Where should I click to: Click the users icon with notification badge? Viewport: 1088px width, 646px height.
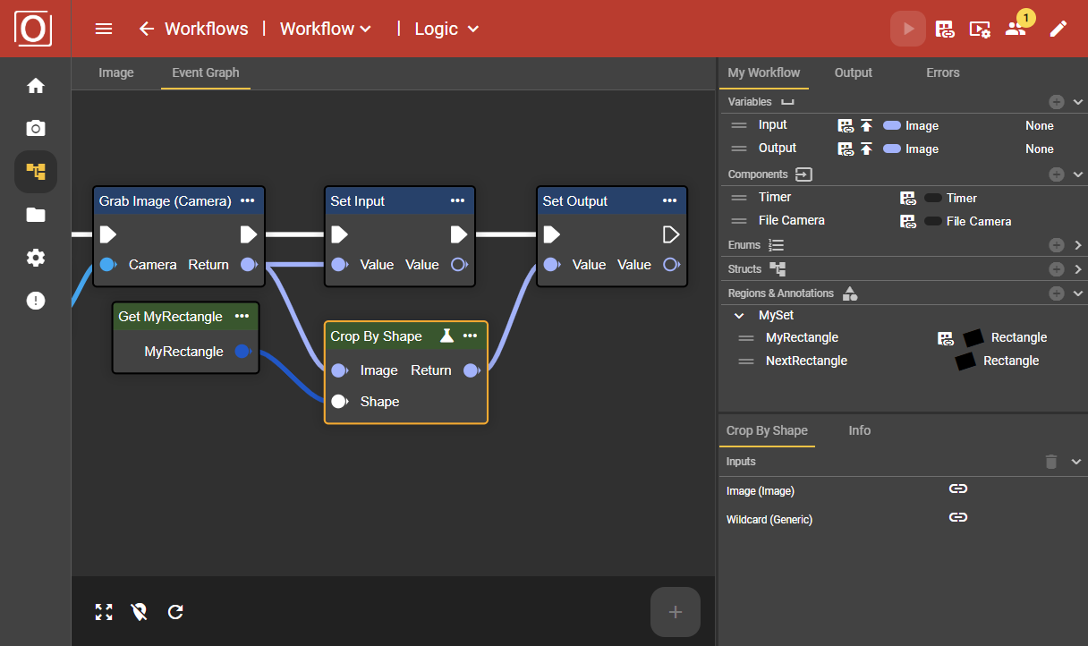tap(1016, 29)
